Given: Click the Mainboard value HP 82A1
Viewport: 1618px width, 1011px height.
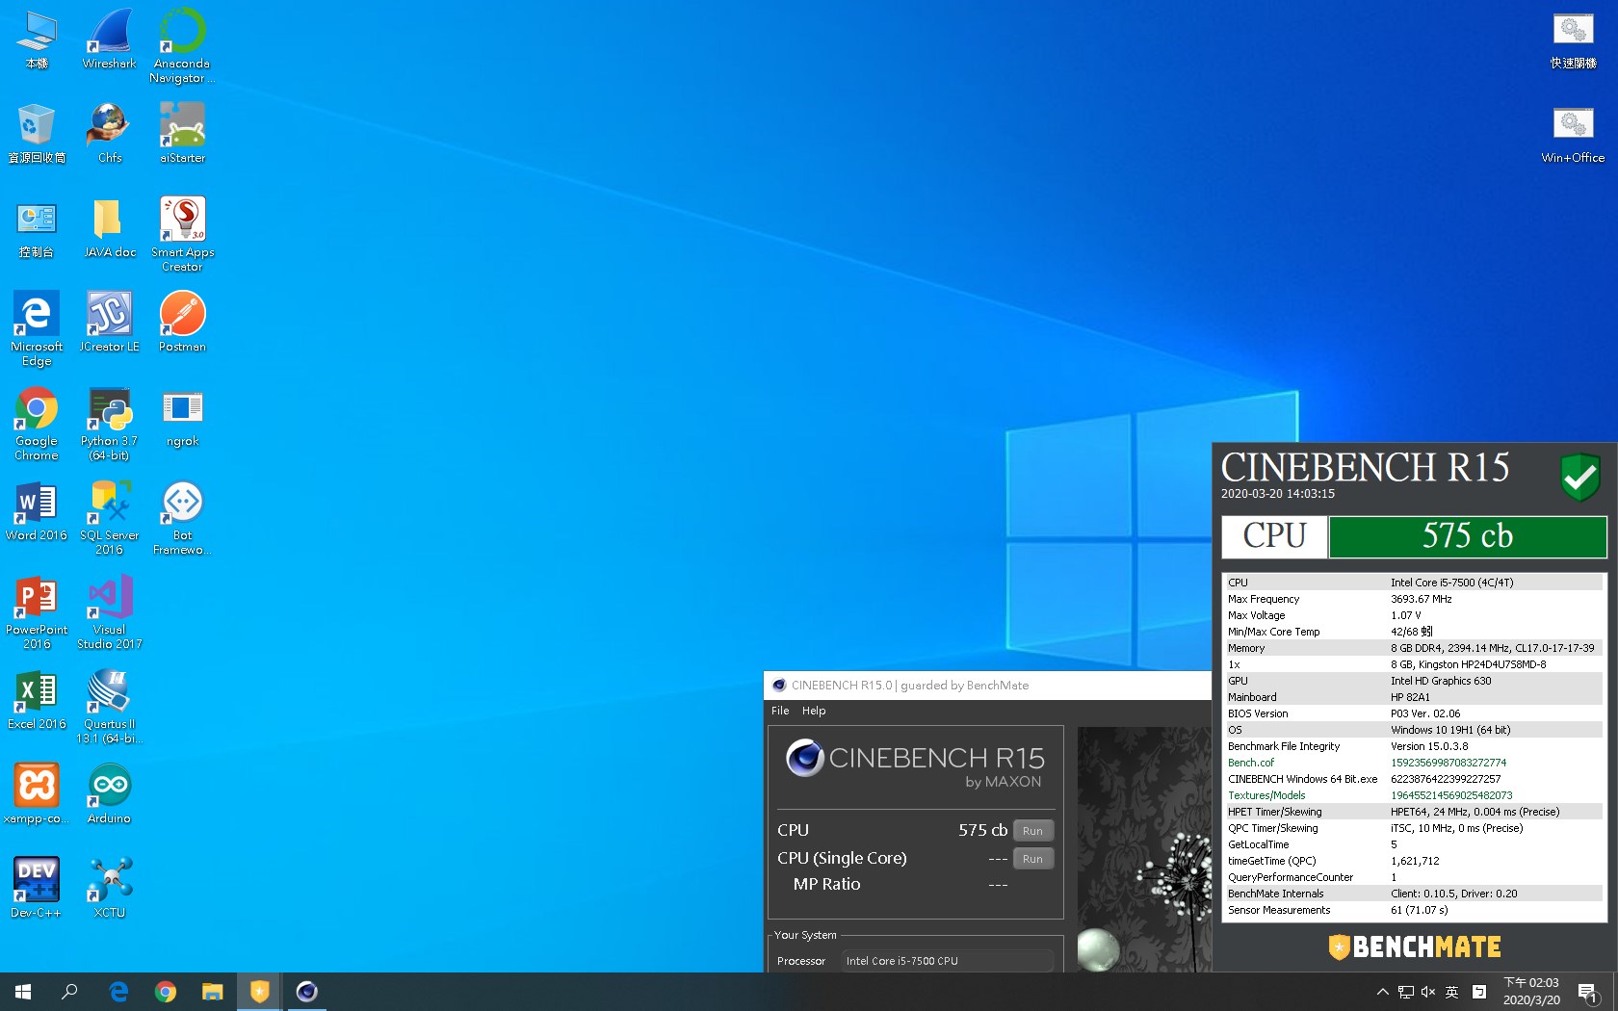Looking at the screenshot, I should tap(1410, 697).
